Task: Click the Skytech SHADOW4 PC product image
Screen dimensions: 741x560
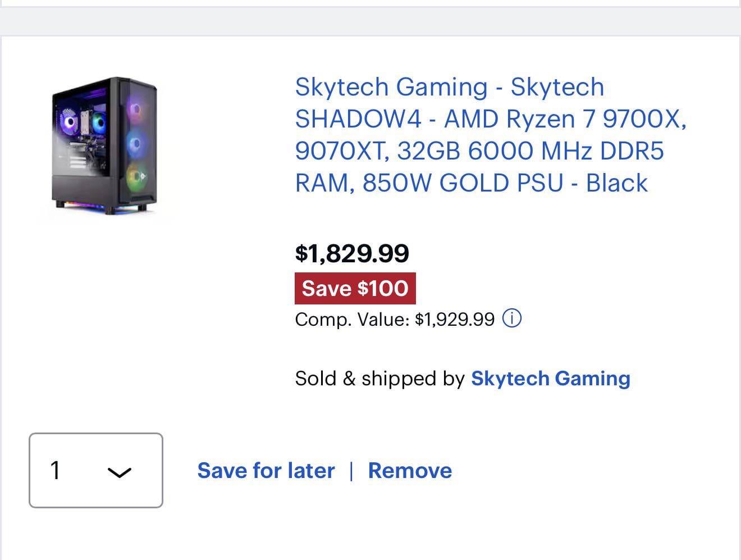Action: point(105,146)
